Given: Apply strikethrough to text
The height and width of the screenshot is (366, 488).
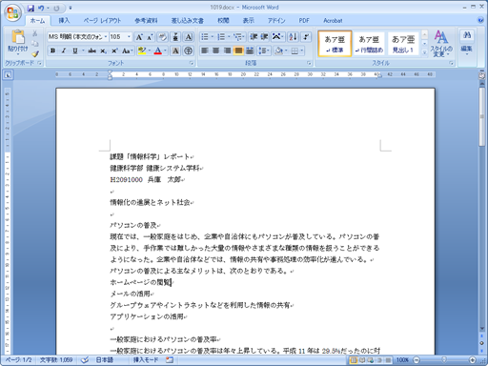Looking at the screenshot, I should 92,51.
